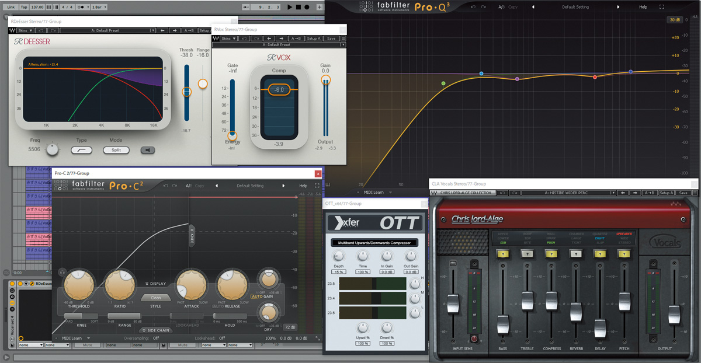This screenshot has height=363, width=701.
Task: Click the A to B copy button in RDeEsser
Action: [x=190, y=30]
